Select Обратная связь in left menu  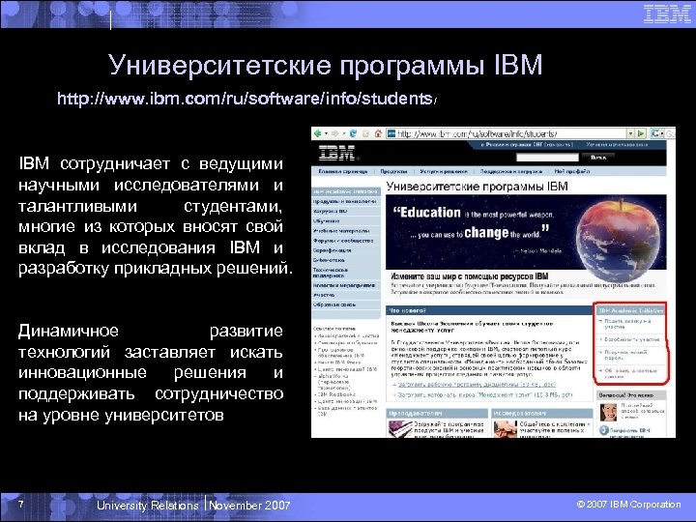tap(345, 304)
